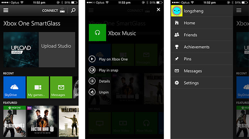Open Settings in the side menu

coord(202,83)
